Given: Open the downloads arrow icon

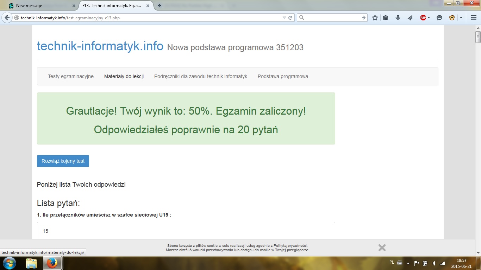Looking at the screenshot, I should point(398,18).
